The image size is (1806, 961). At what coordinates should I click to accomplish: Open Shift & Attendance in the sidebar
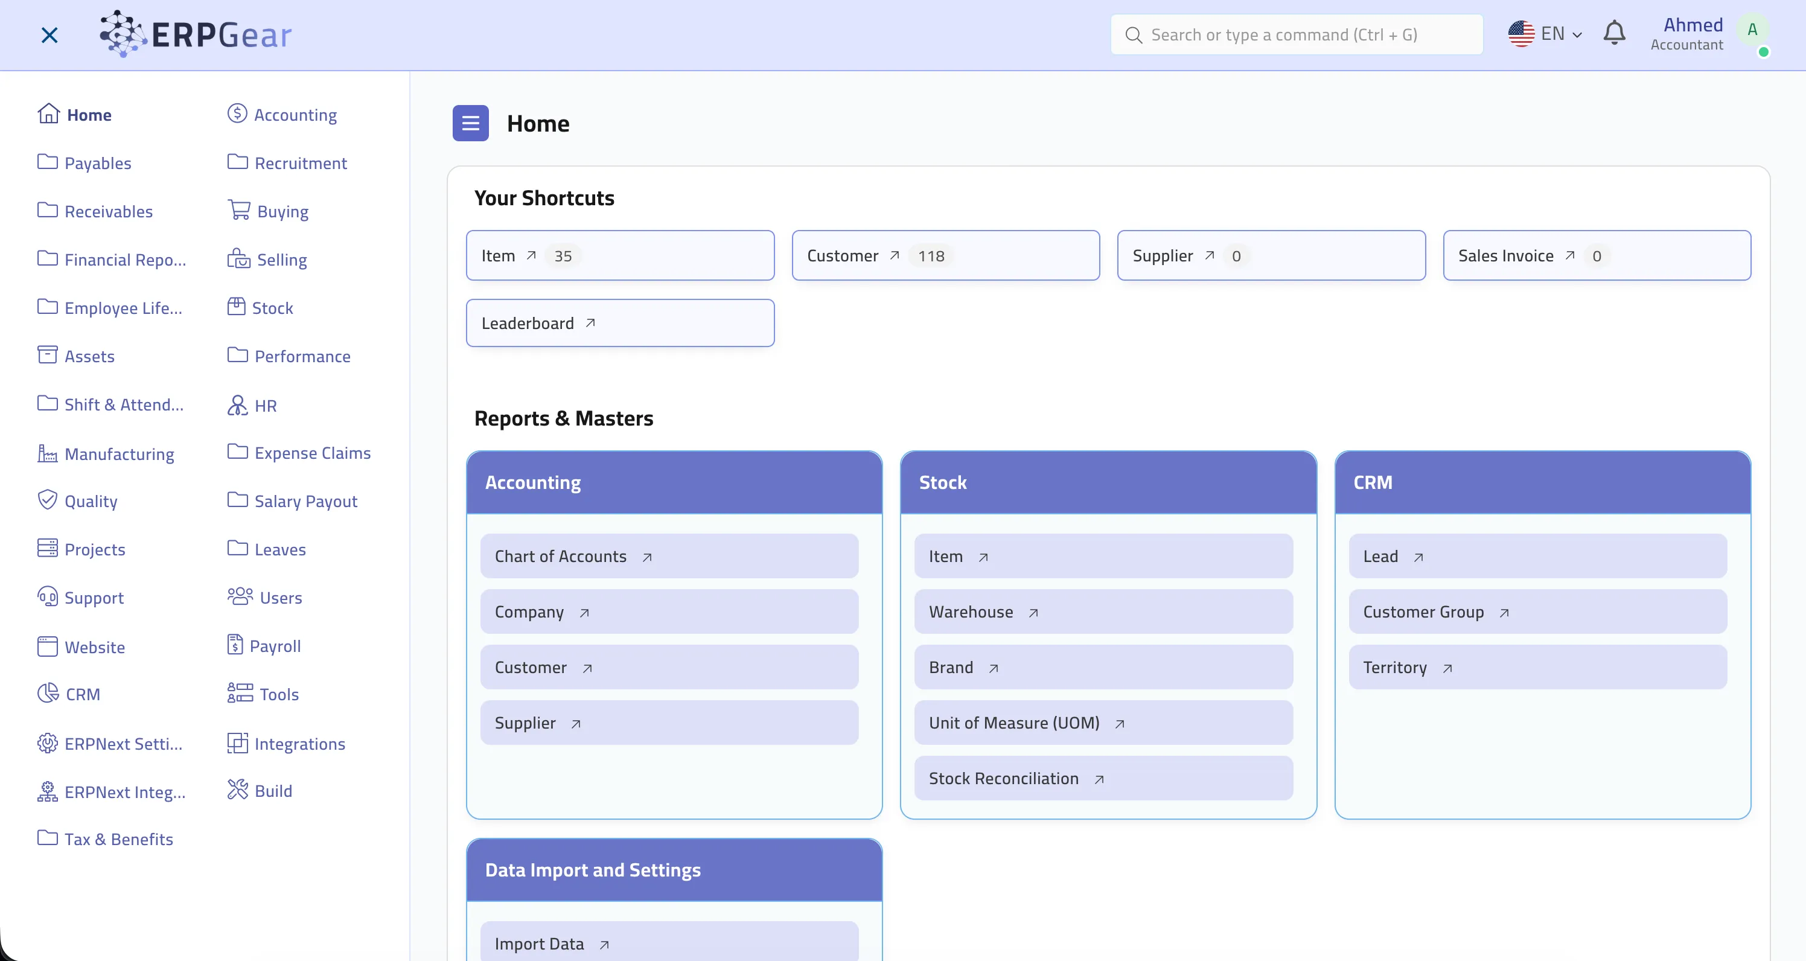coord(110,404)
